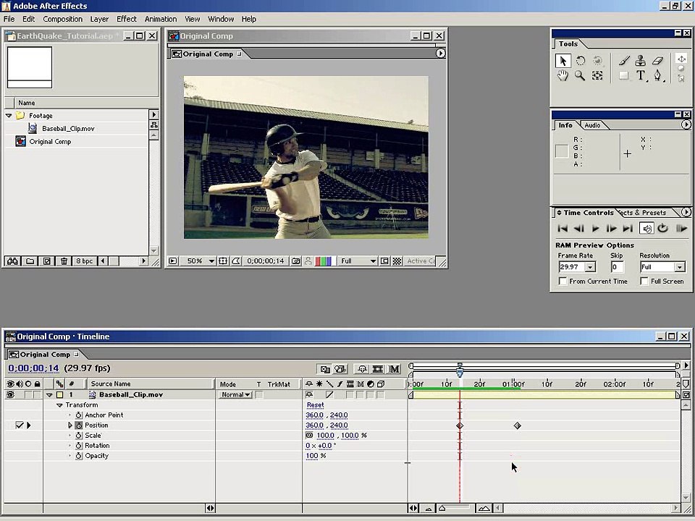The height and width of the screenshot is (521, 695).
Task: Toggle Opacity stopwatch
Action: [x=78, y=456]
